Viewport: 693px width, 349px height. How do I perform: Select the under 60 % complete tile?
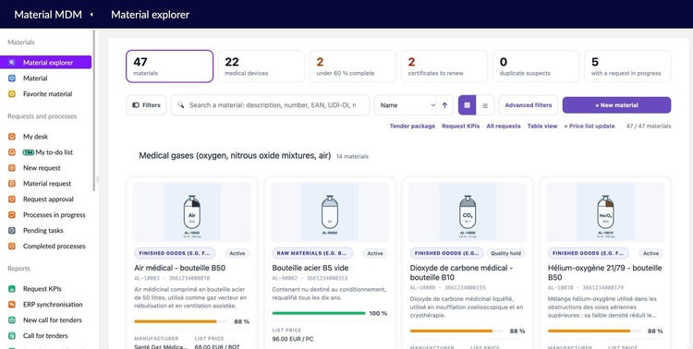click(353, 66)
